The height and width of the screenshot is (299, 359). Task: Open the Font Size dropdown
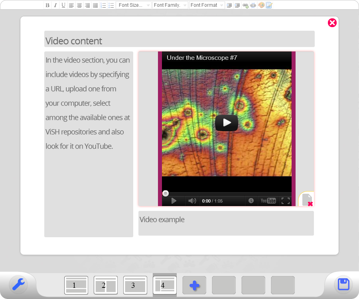tap(134, 5)
